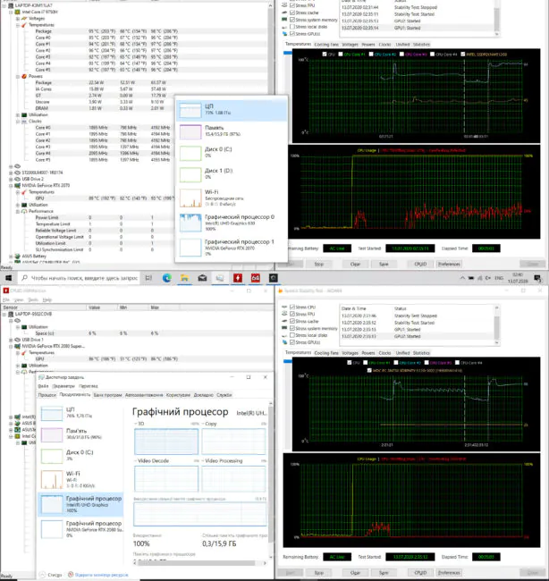Switch to AIDA64 via the 64 taskbar icon
Screen dimensions: 549x581
coord(256,278)
